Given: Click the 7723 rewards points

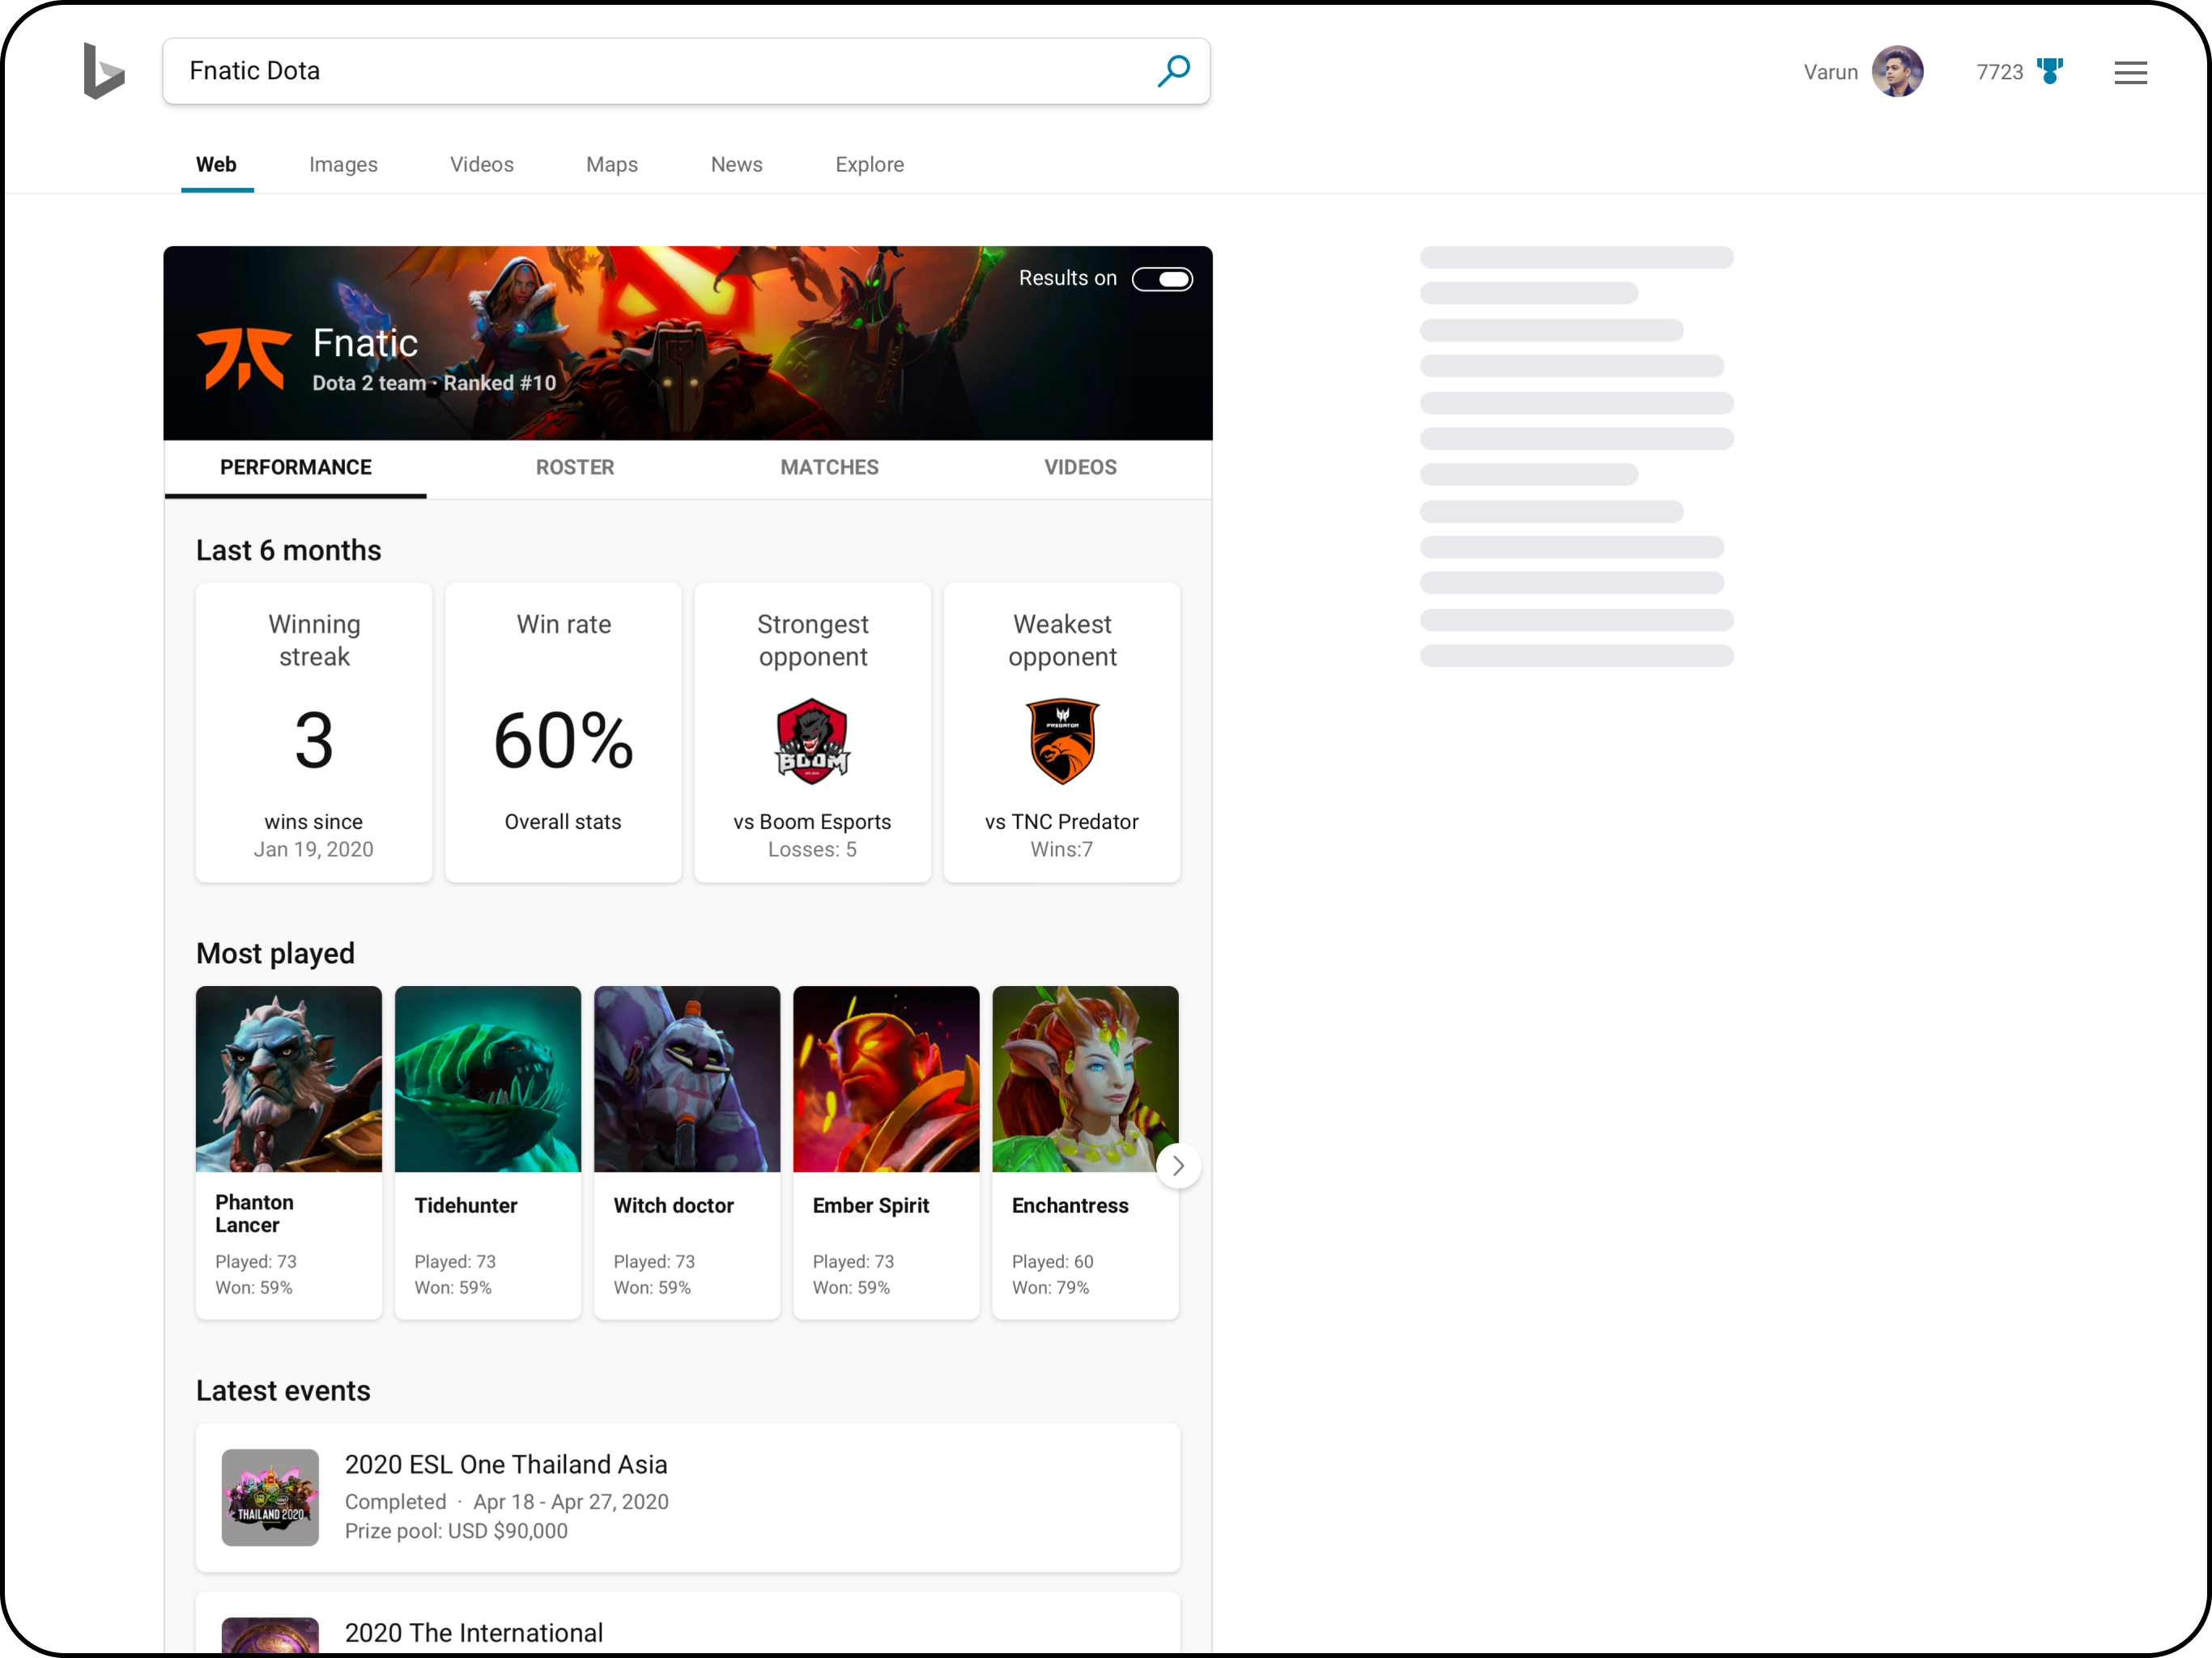Looking at the screenshot, I should [2000, 72].
